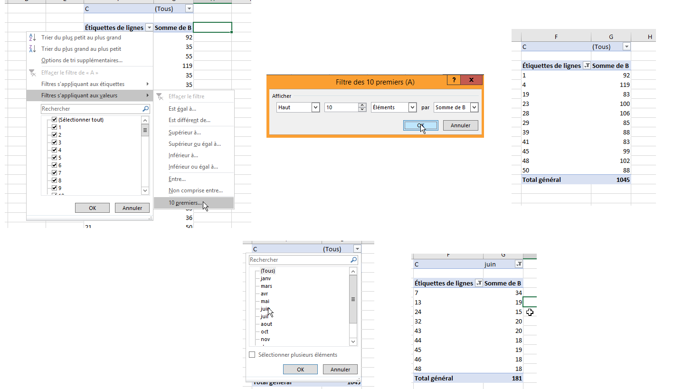This screenshot has height=389, width=674.
Task: Toggle the (Sélectionner tout) checkbox
Action: (x=55, y=120)
